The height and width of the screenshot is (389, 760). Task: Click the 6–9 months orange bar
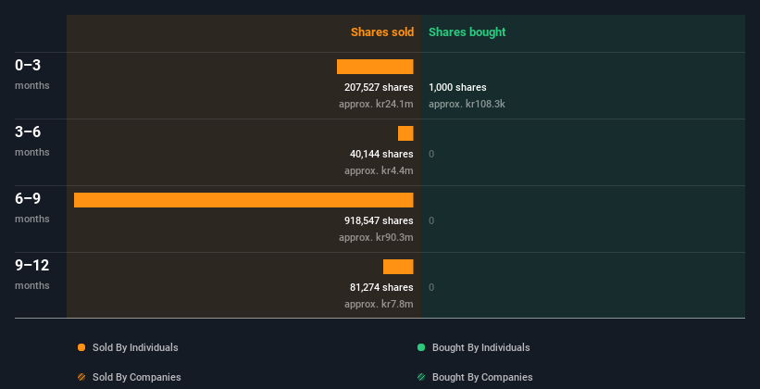click(x=243, y=200)
